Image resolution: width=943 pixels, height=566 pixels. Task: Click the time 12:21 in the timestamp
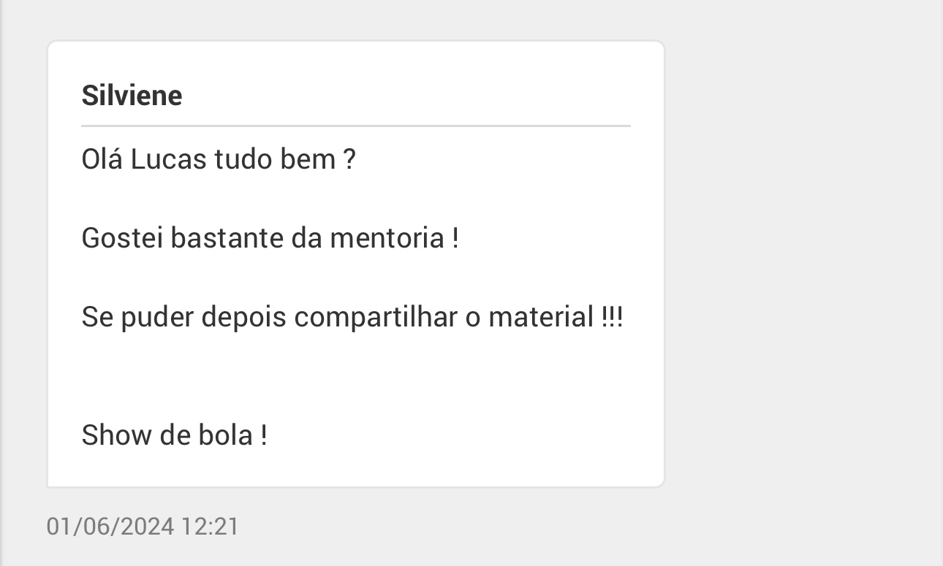pos(210,526)
